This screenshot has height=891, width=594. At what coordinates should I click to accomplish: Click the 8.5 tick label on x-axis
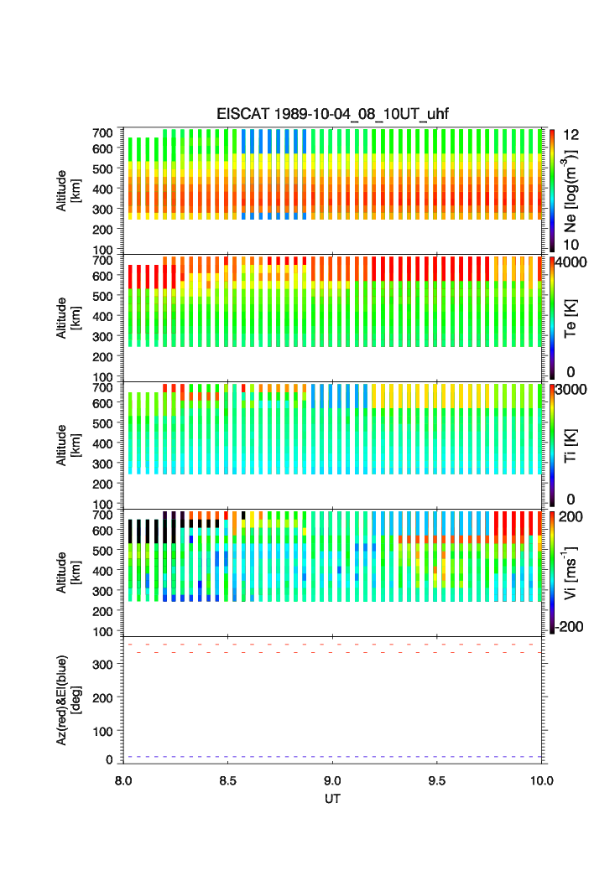(x=228, y=780)
